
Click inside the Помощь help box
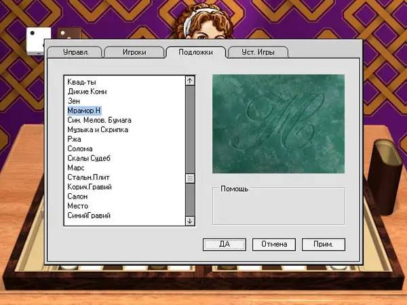click(x=278, y=207)
